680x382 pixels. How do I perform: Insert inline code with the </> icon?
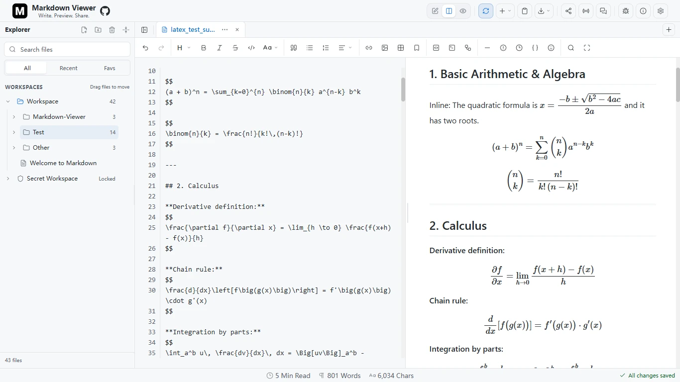coord(251,48)
